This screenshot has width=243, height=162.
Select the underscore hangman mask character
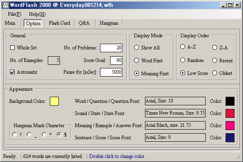pos(29,134)
